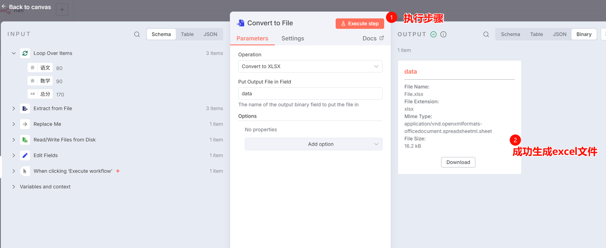606x248 pixels.
Task: Click the Execute step button
Action: tap(360, 23)
